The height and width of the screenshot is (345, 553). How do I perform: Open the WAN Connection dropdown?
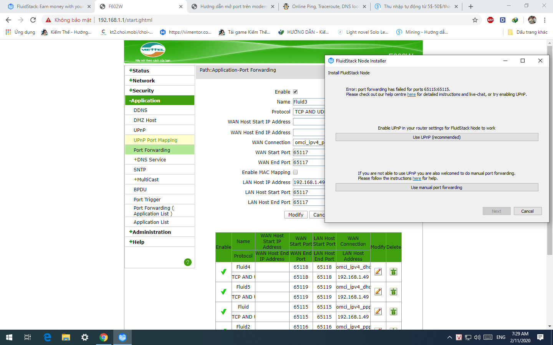309,142
